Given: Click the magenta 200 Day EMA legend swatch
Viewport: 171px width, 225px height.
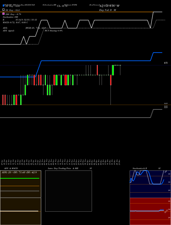Looking at the screenshot, I should (3, 14).
